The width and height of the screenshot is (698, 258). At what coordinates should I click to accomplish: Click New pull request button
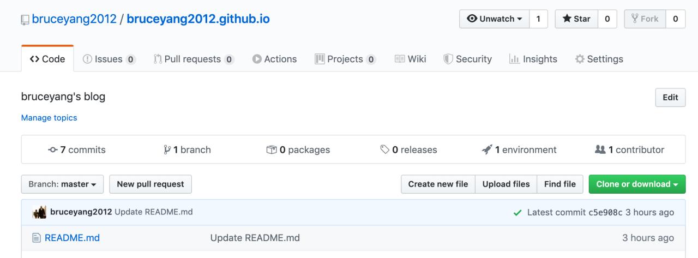[x=151, y=184]
